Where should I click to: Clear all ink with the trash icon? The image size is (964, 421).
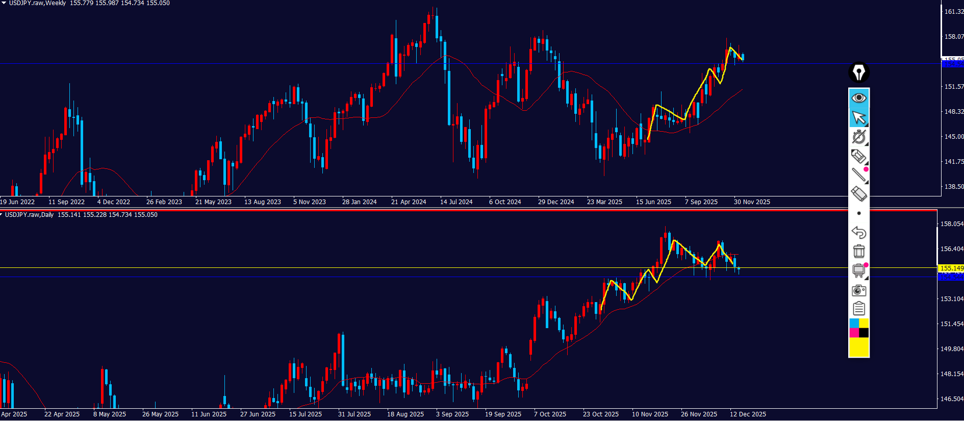[x=859, y=251]
